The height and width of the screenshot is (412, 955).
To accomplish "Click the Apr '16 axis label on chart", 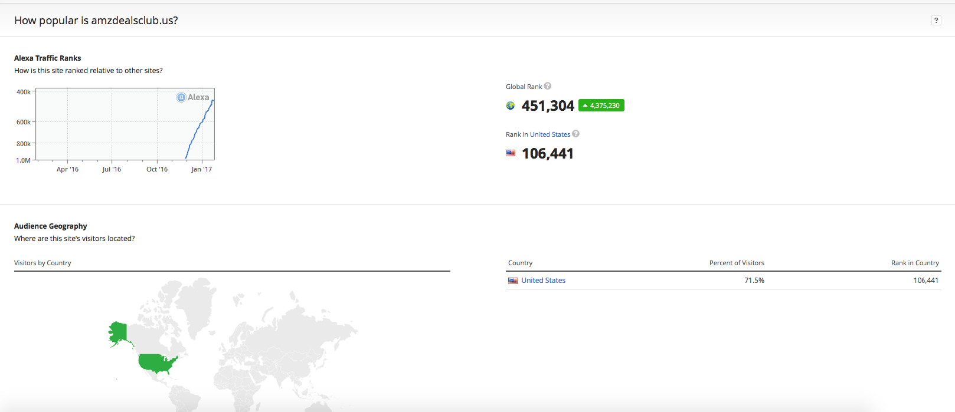I will 67,169.
